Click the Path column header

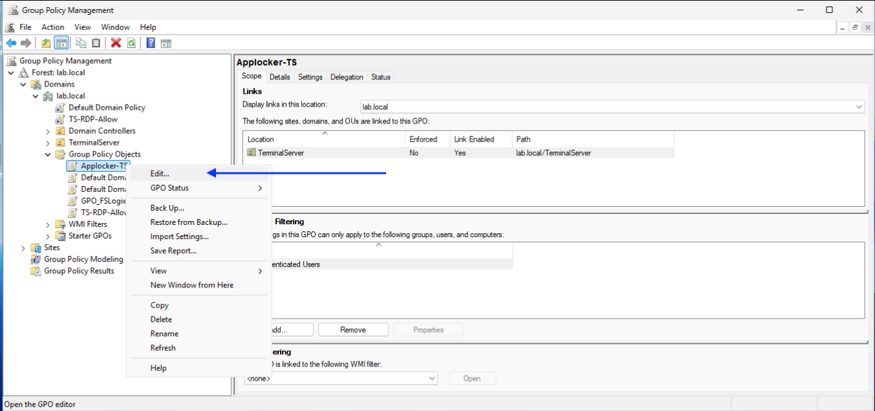pyautogui.click(x=593, y=139)
